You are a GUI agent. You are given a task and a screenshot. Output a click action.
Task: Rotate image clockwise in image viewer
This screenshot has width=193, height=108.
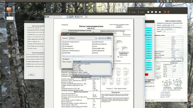coord(169,12)
